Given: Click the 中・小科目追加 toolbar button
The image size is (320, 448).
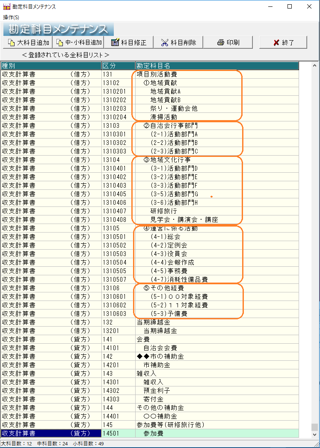Looking at the screenshot, I should 78,42.
